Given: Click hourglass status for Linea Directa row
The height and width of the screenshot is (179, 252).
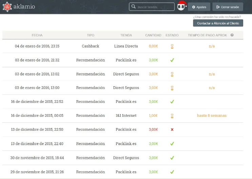Looking at the screenshot, I should [x=172, y=46].
